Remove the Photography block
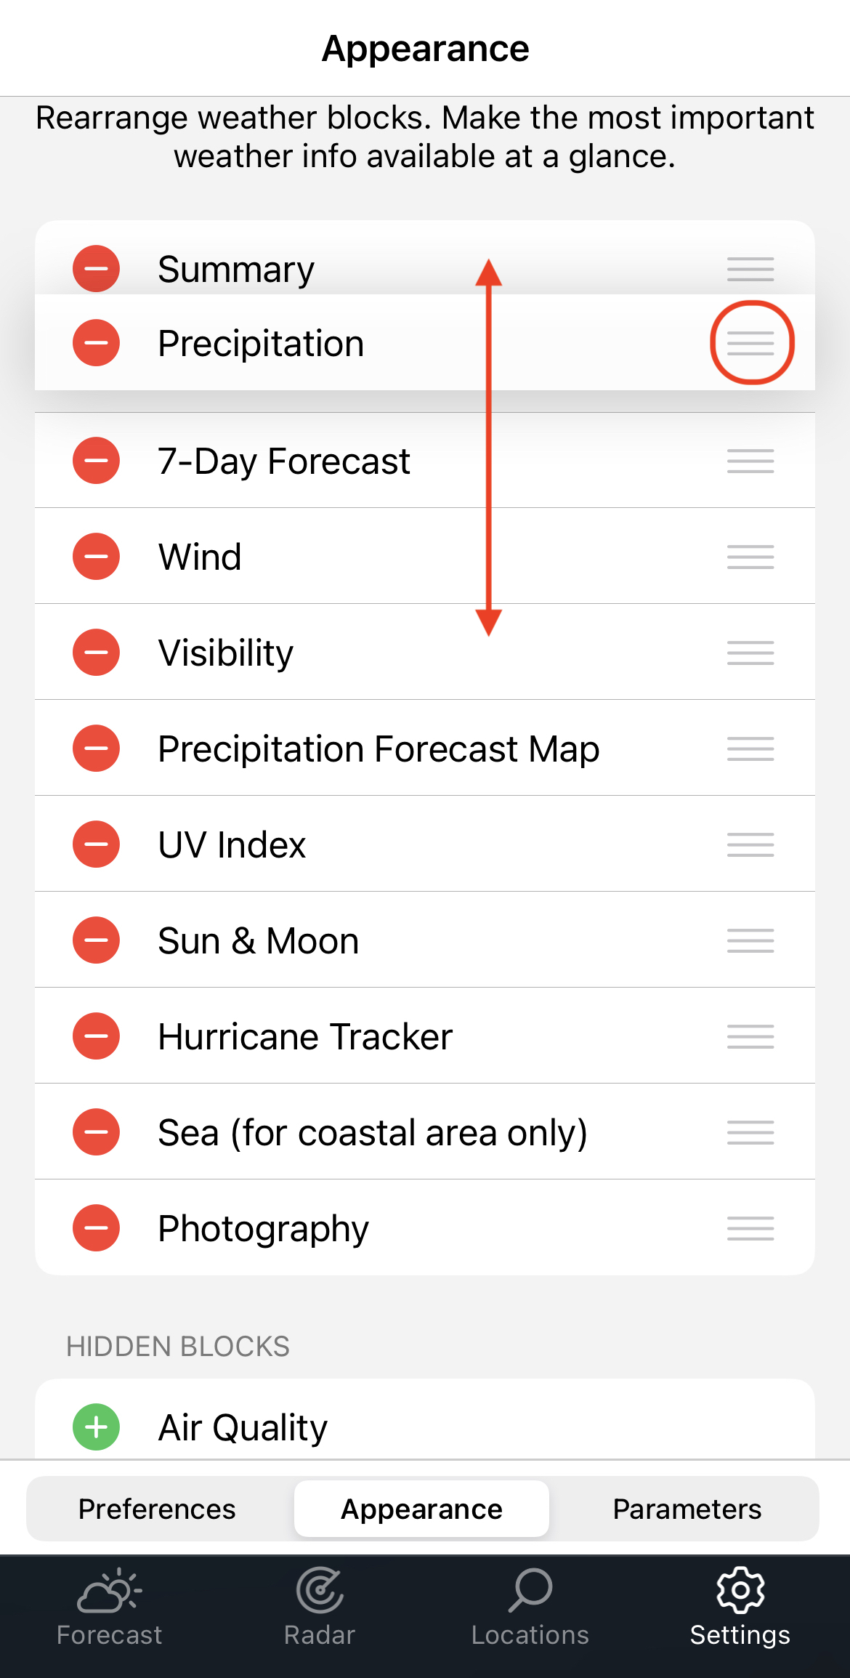The image size is (850, 1678). coord(96,1228)
